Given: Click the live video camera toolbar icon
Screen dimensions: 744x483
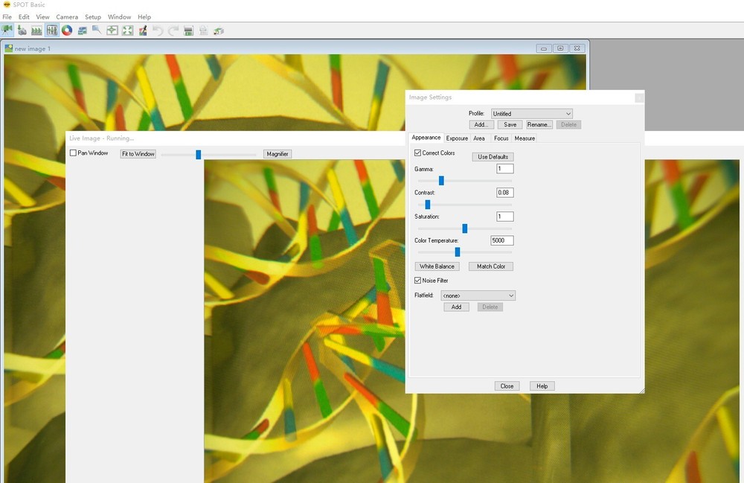Looking at the screenshot, I should pos(7,31).
